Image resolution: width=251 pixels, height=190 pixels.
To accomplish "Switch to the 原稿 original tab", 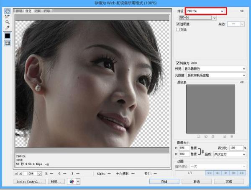I will click(x=19, y=11).
